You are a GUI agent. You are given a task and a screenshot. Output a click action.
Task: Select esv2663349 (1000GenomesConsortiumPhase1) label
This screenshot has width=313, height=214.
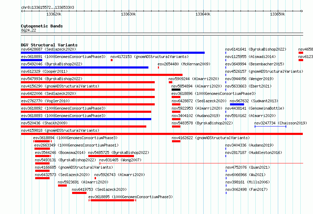coord(76,145)
